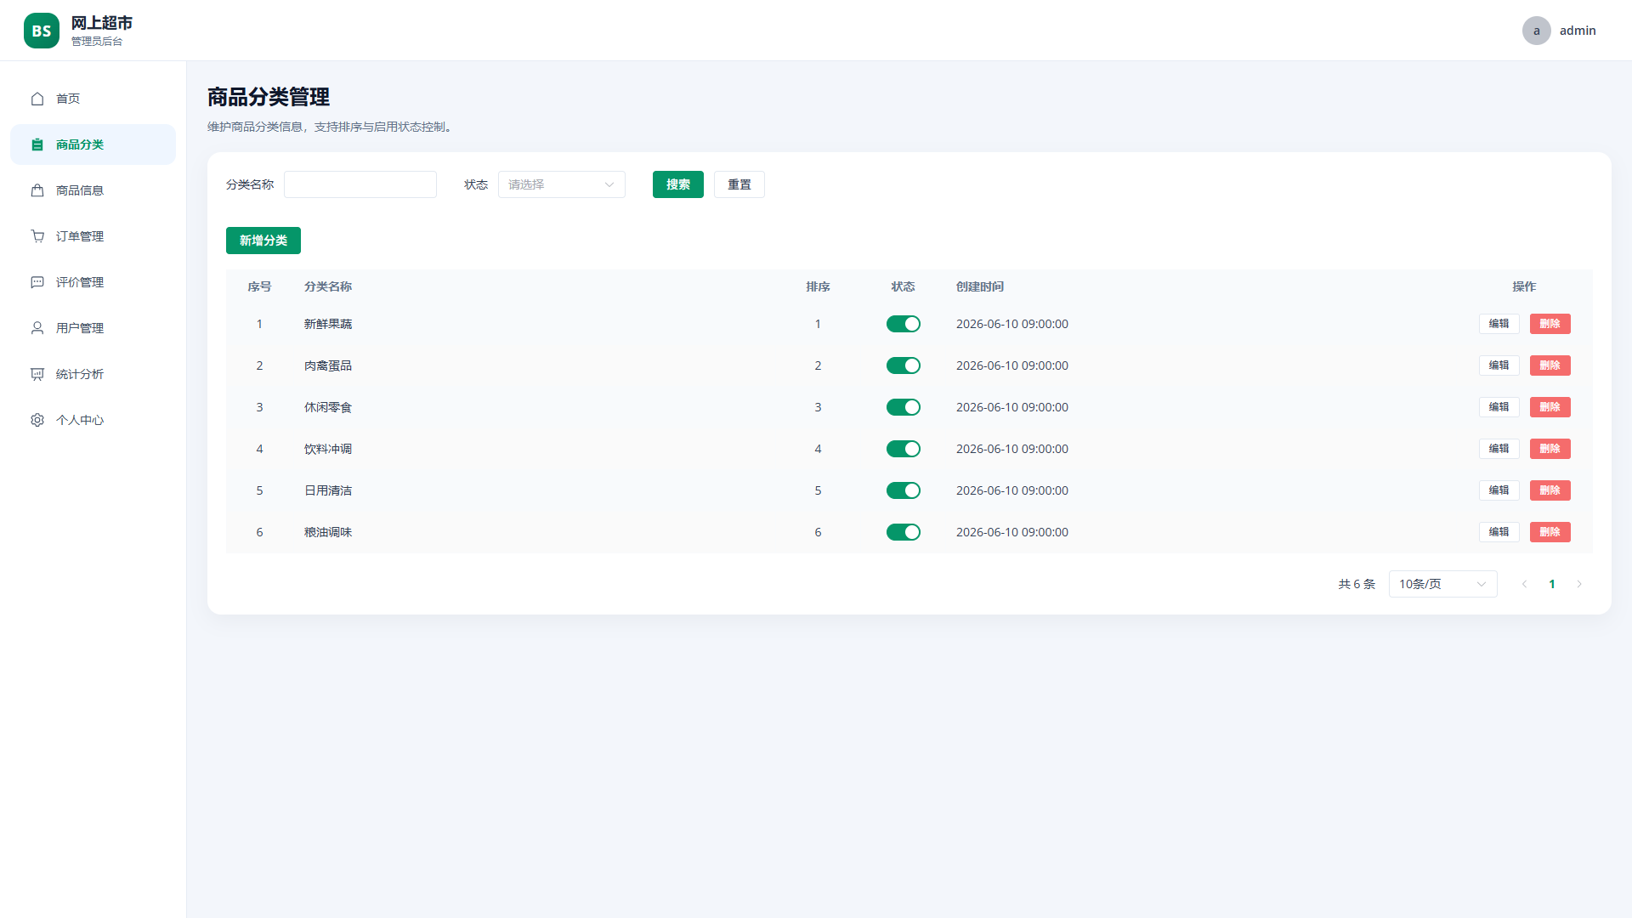This screenshot has width=1632, height=918.
Task: Click the 商品分类管理 page title
Action: click(269, 97)
